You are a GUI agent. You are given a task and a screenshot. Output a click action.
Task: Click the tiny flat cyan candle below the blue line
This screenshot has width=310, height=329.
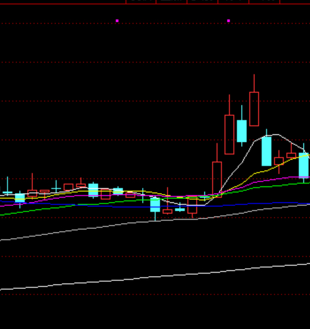[180, 210]
